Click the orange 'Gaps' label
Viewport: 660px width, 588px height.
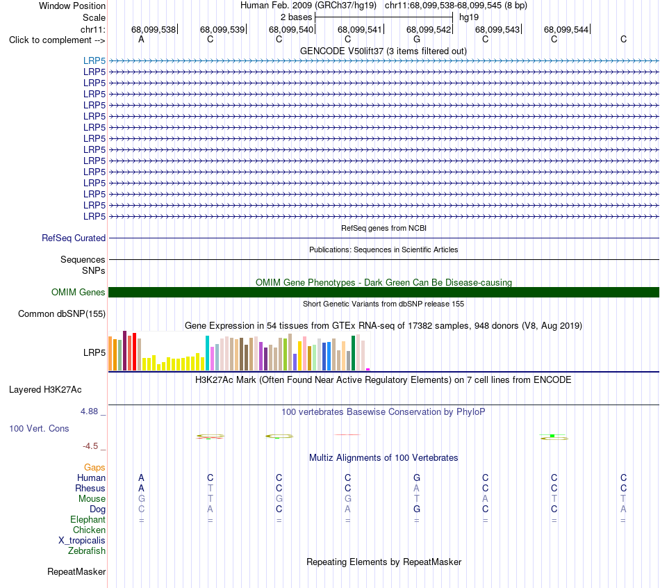coord(94,468)
